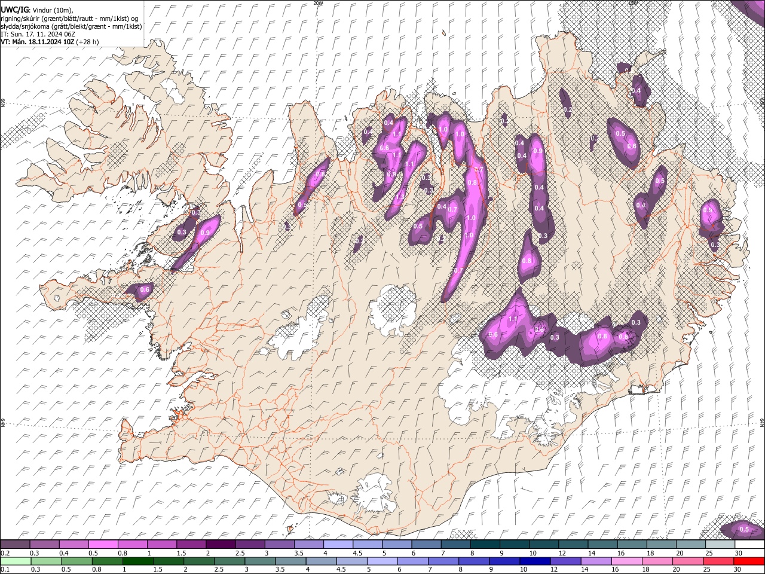Image resolution: width=765 pixels, height=574 pixels.
Task: Click the '0.1' rain scale label
Action: coord(5,570)
